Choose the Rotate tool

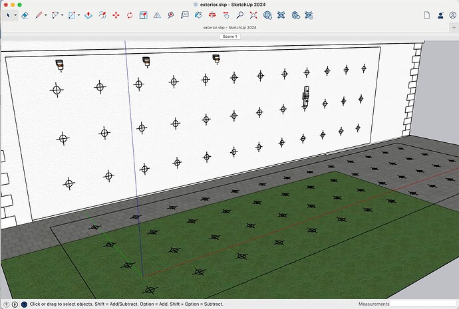130,15
